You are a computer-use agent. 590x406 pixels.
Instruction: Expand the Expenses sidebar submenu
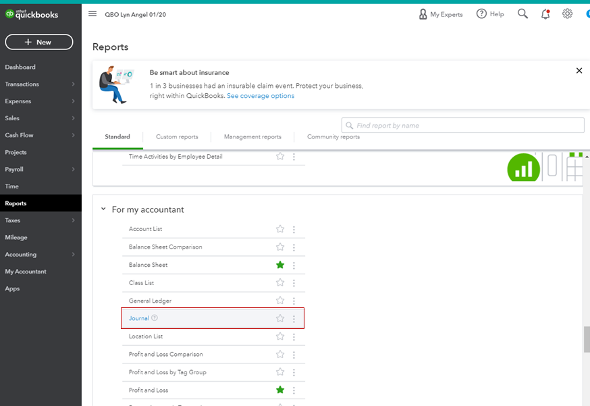(x=74, y=101)
